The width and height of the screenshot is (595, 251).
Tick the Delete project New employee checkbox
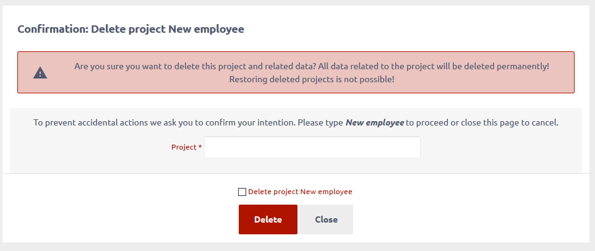click(242, 192)
